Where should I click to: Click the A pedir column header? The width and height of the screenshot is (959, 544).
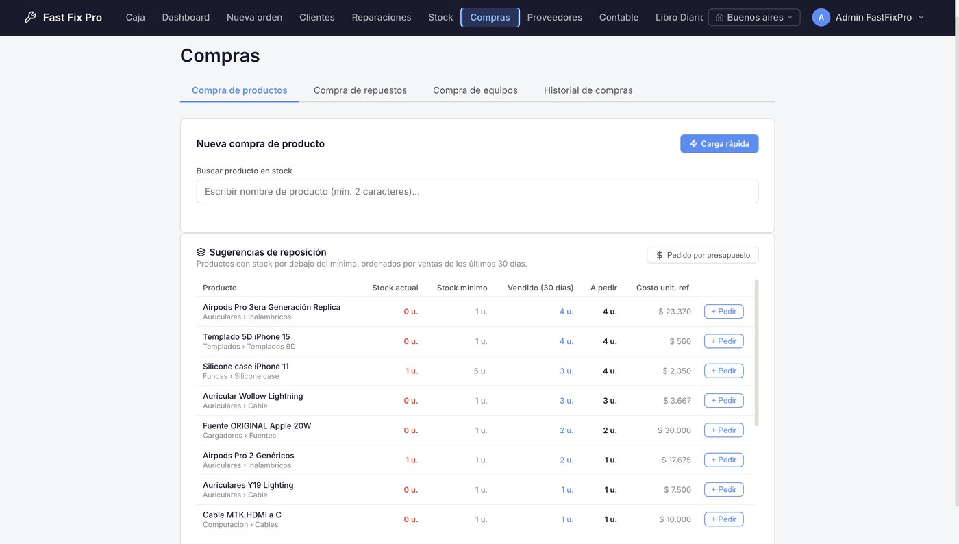click(604, 288)
